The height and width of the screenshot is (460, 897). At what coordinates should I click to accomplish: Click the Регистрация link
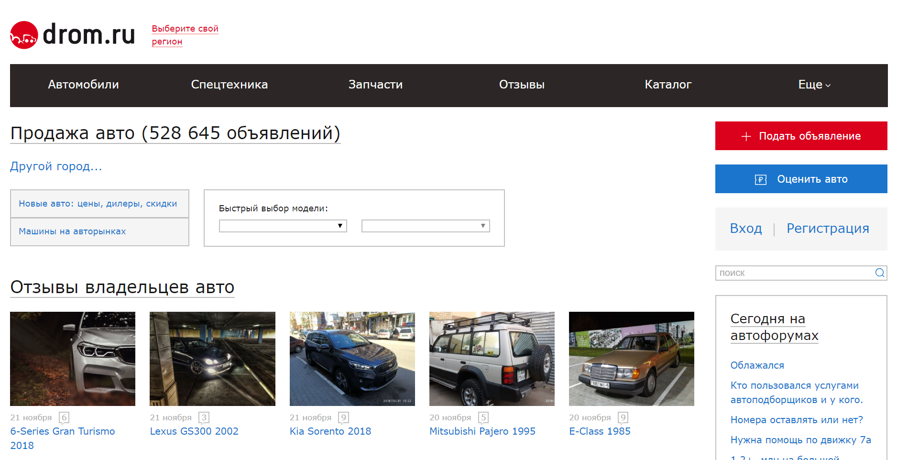tap(828, 229)
